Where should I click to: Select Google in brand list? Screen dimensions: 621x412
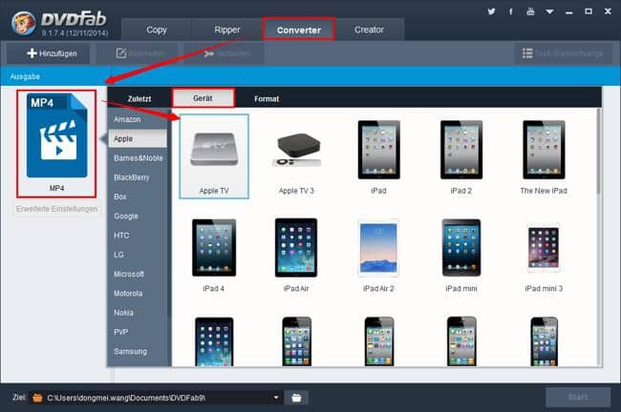click(x=138, y=216)
